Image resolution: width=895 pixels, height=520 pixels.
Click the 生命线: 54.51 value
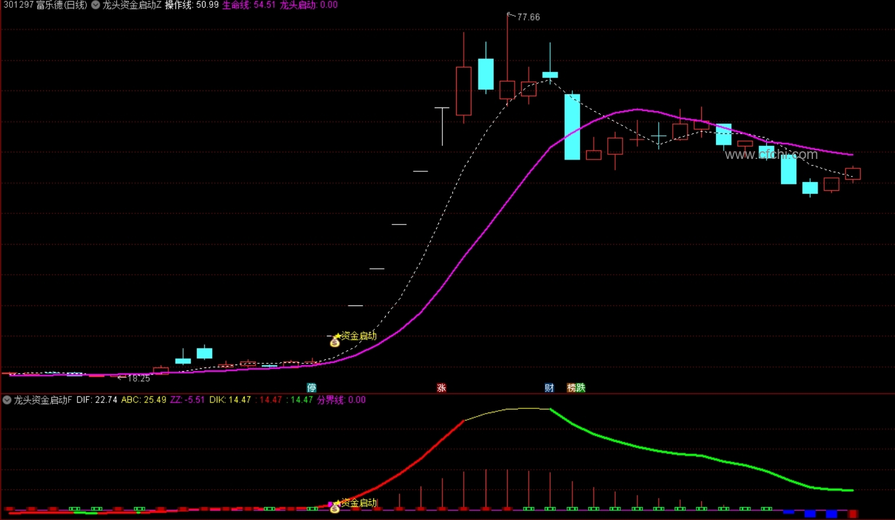tap(249, 5)
